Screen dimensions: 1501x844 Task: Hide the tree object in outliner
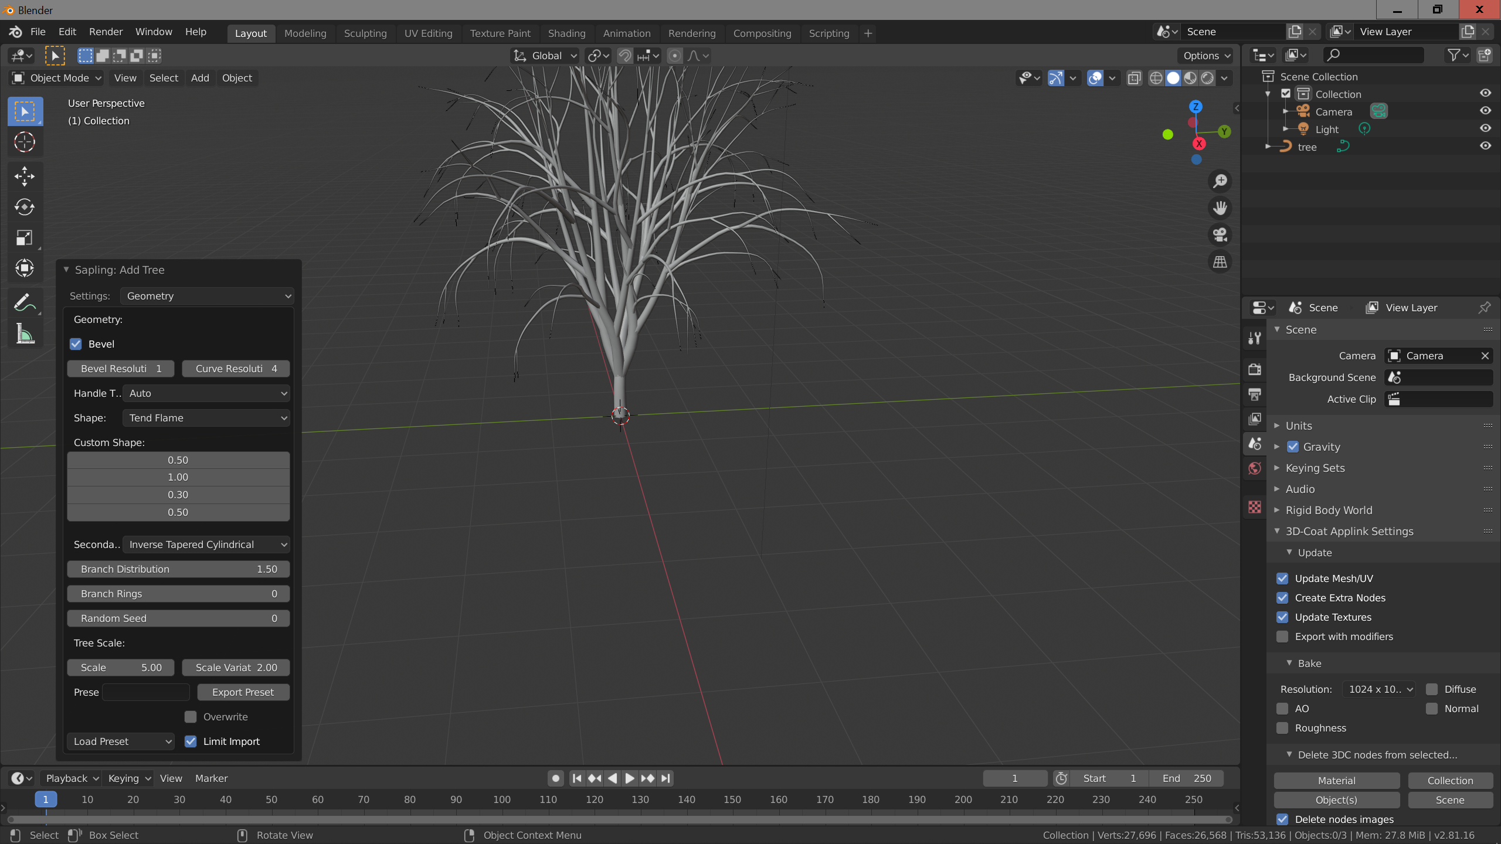[1485, 146]
